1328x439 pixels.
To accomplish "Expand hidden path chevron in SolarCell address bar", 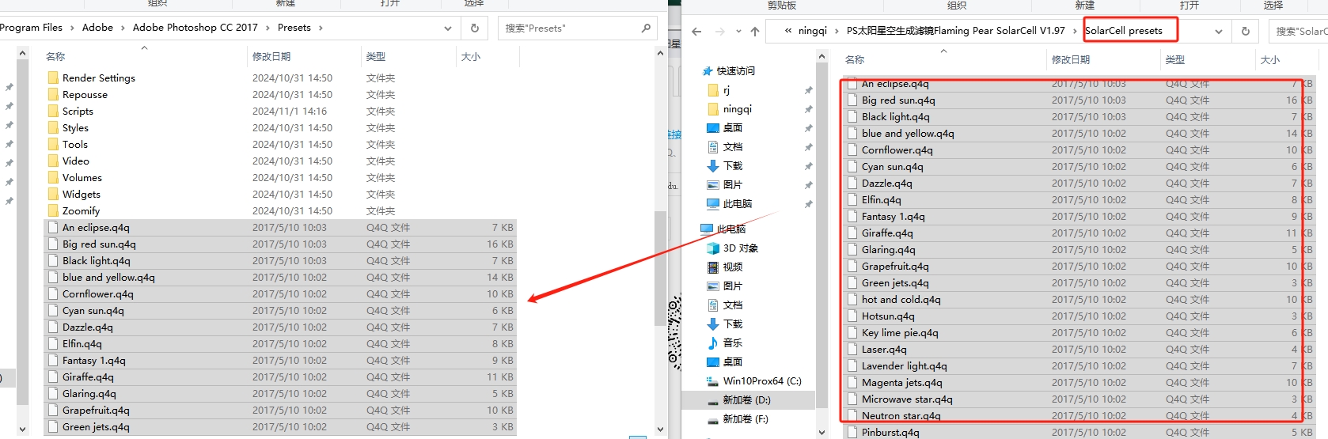I will pyautogui.click(x=788, y=31).
